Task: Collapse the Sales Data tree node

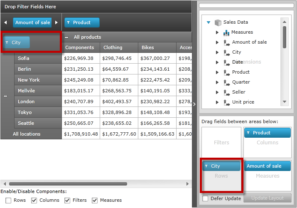Action: (x=209, y=22)
